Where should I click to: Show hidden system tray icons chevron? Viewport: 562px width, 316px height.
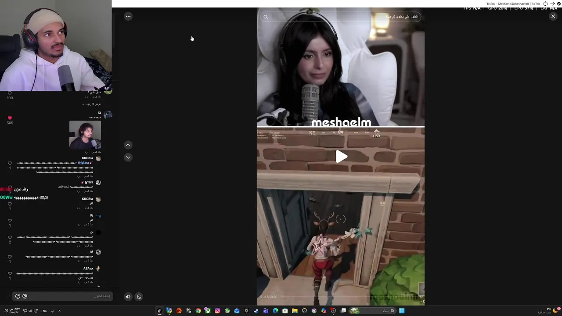pyautogui.click(x=59, y=311)
